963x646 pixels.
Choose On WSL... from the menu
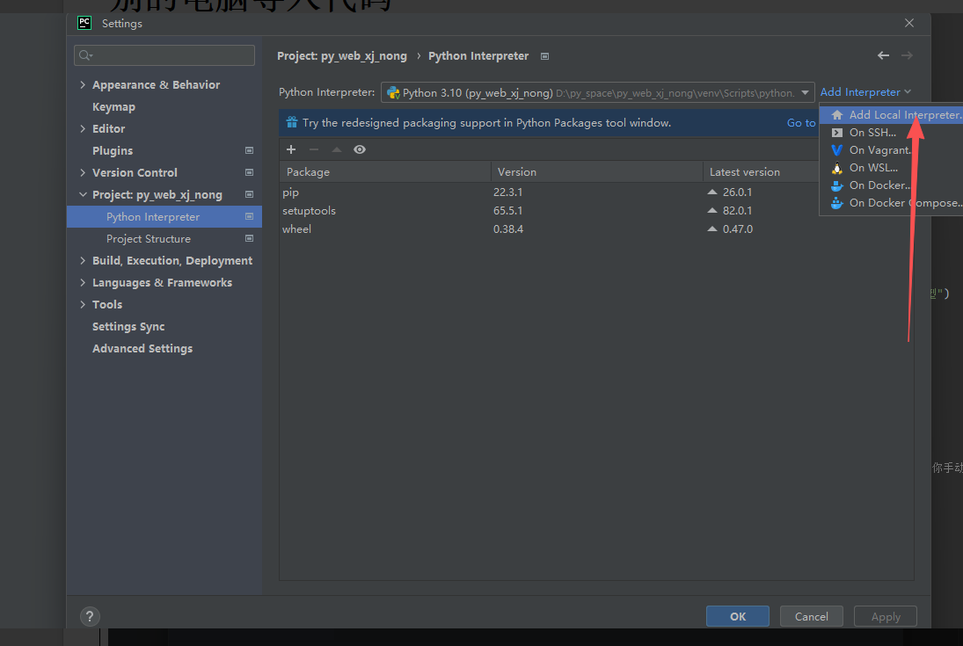point(891,168)
